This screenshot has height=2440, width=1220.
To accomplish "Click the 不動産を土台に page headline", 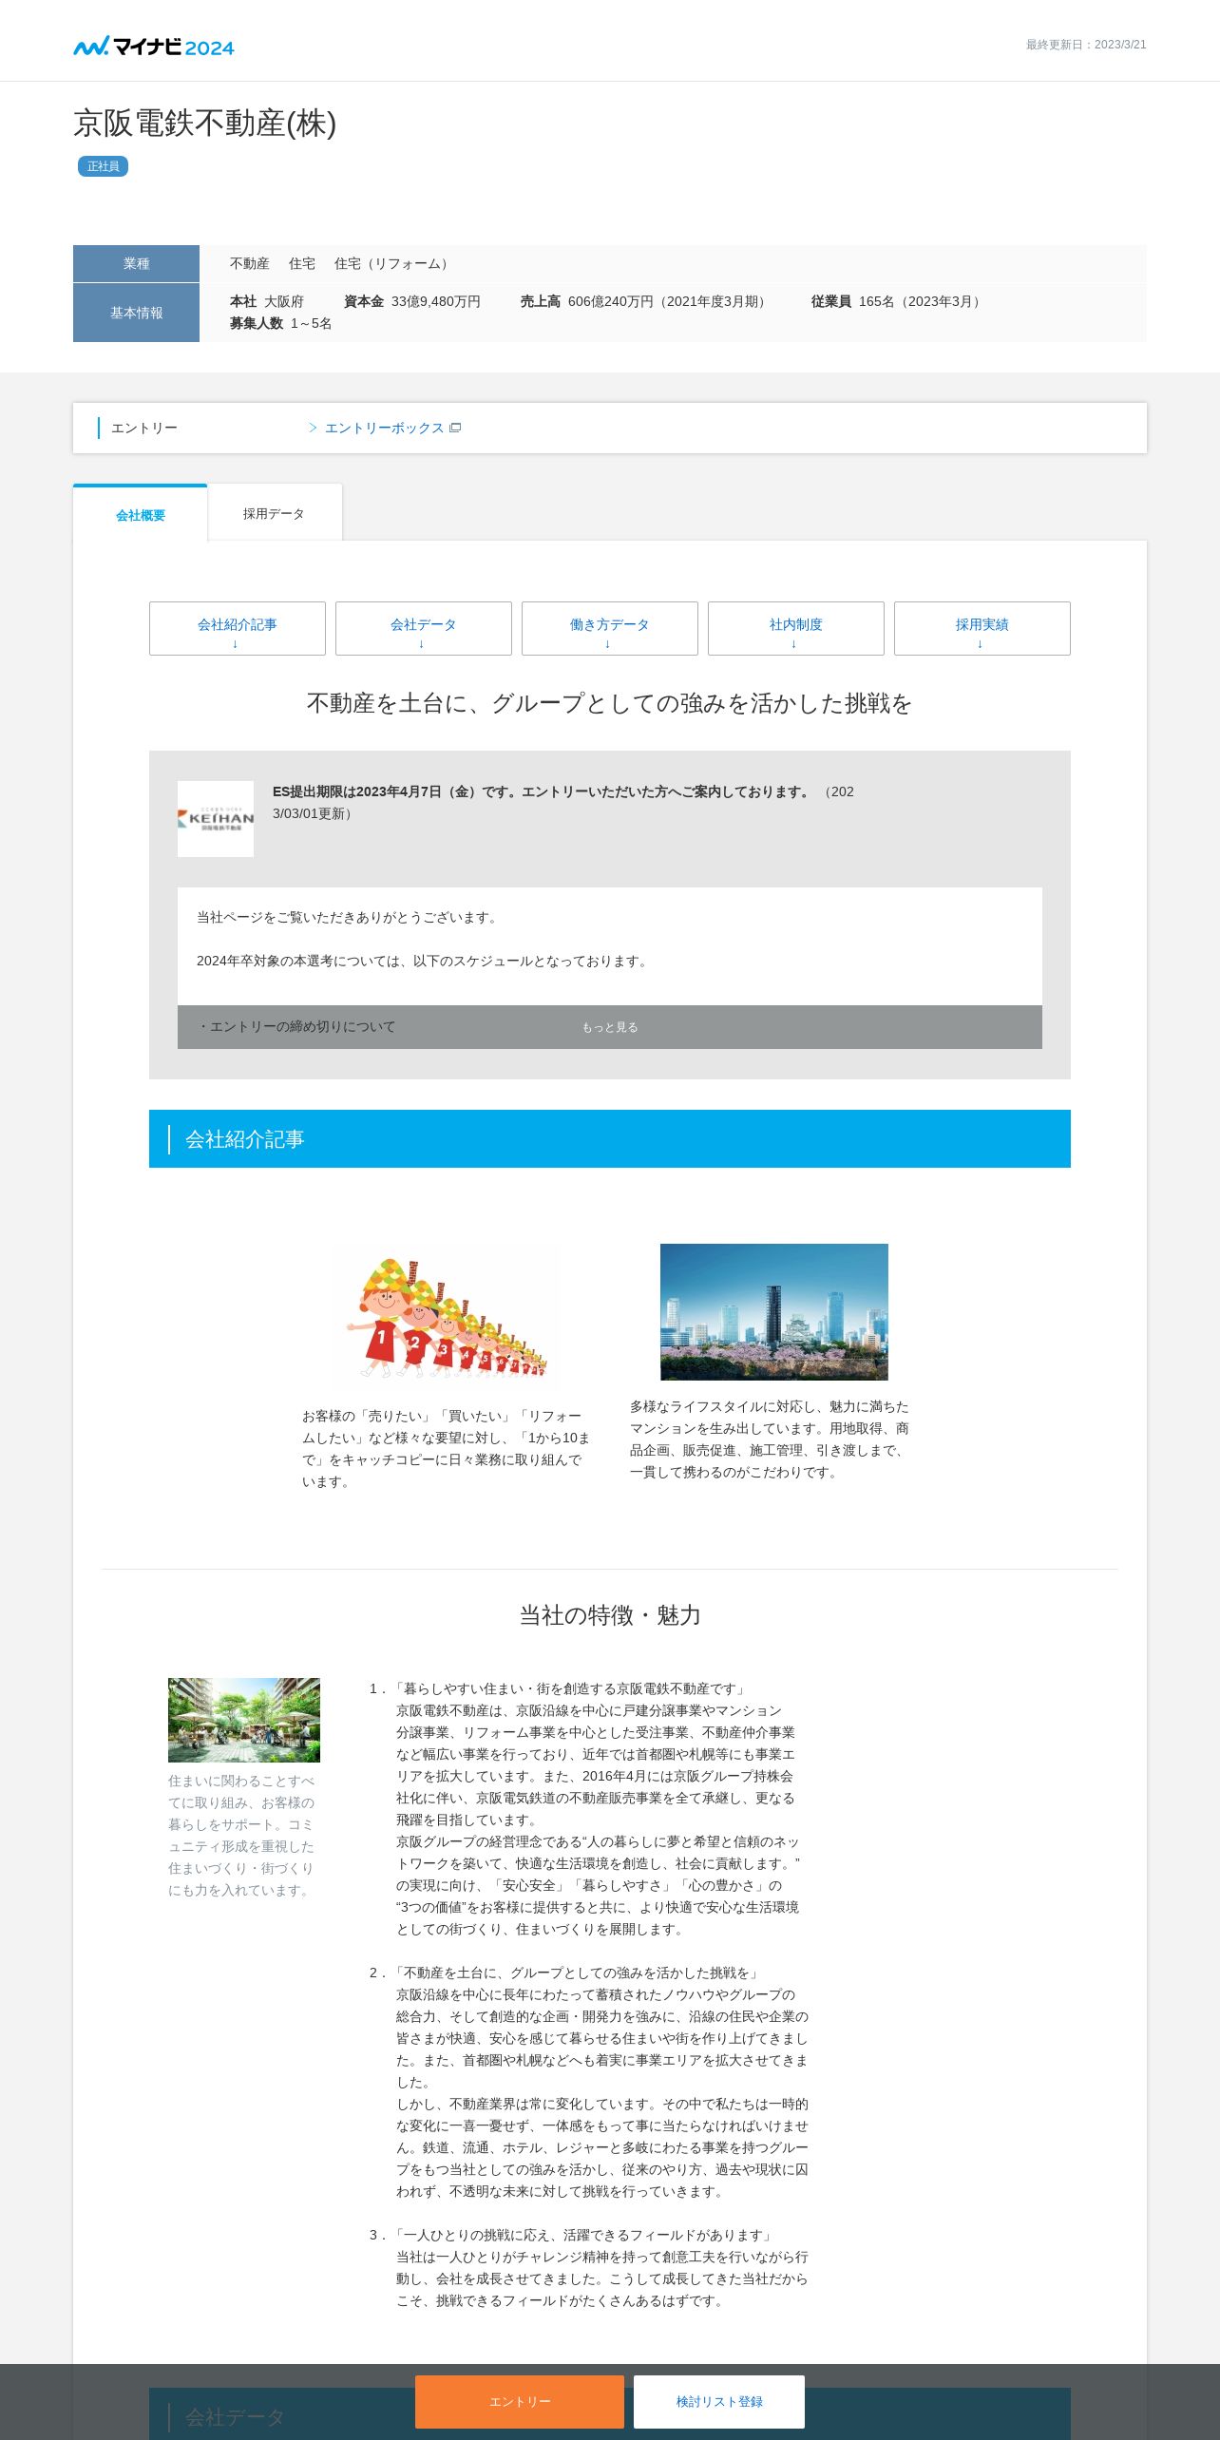I will coord(610,703).
